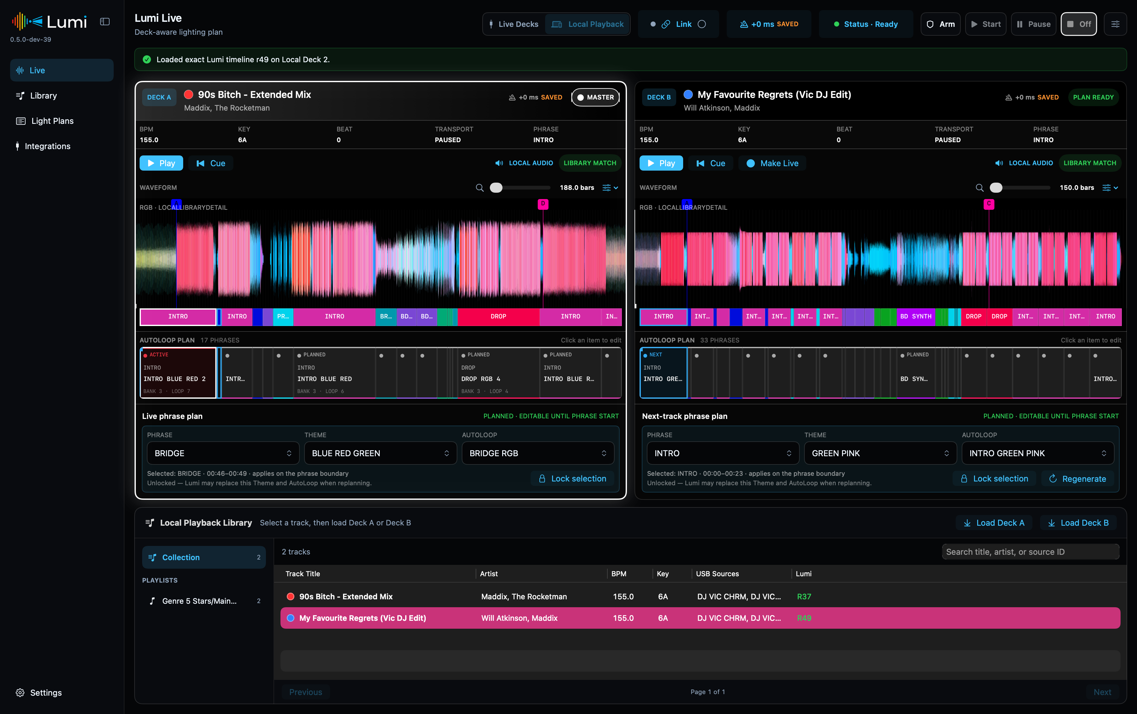
Task: Click the Pause transport button
Action: [x=1033, y=24]
